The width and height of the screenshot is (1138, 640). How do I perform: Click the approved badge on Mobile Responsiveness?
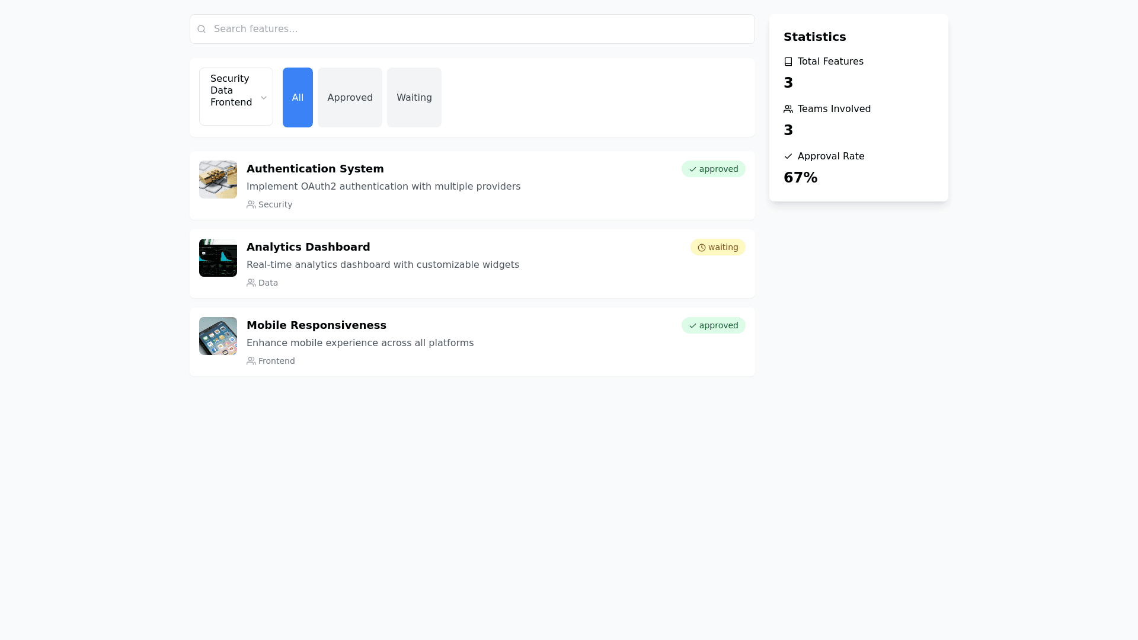tap(713, 325)
